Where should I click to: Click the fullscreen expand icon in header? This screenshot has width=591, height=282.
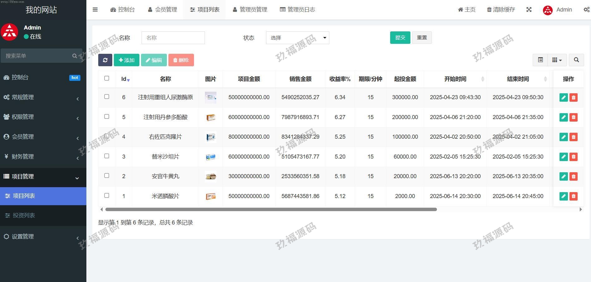click(529, 10)
